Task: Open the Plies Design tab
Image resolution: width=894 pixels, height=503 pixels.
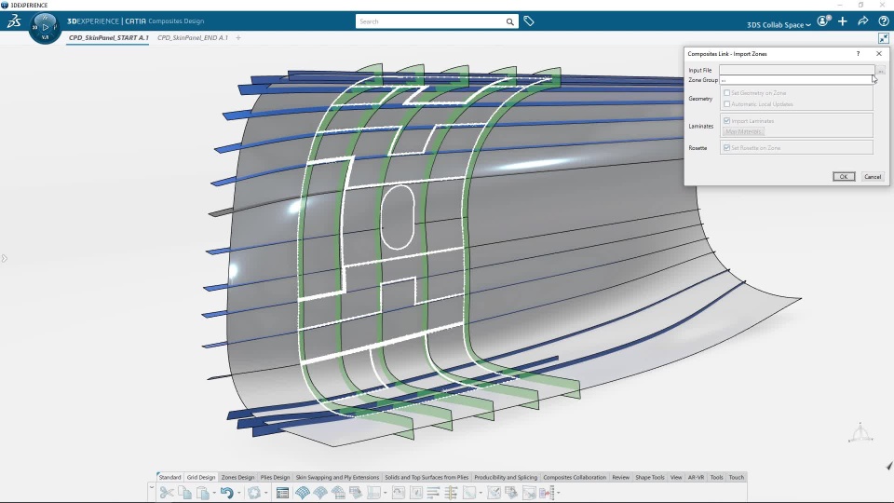Action: pyautogui.click(x=275, y=477)
